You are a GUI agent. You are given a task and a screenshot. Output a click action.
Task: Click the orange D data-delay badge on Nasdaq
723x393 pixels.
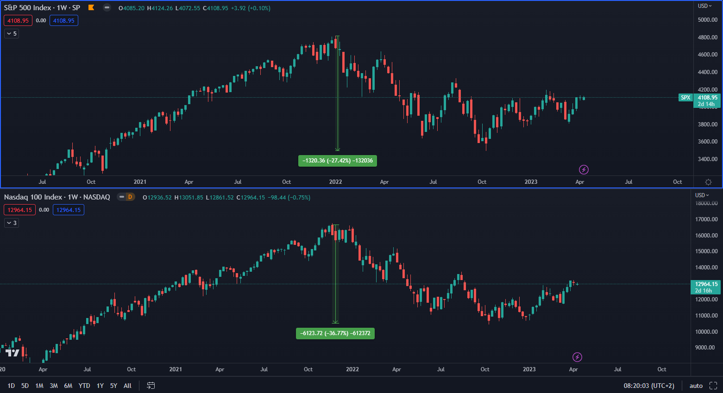[x=130, y=197]
